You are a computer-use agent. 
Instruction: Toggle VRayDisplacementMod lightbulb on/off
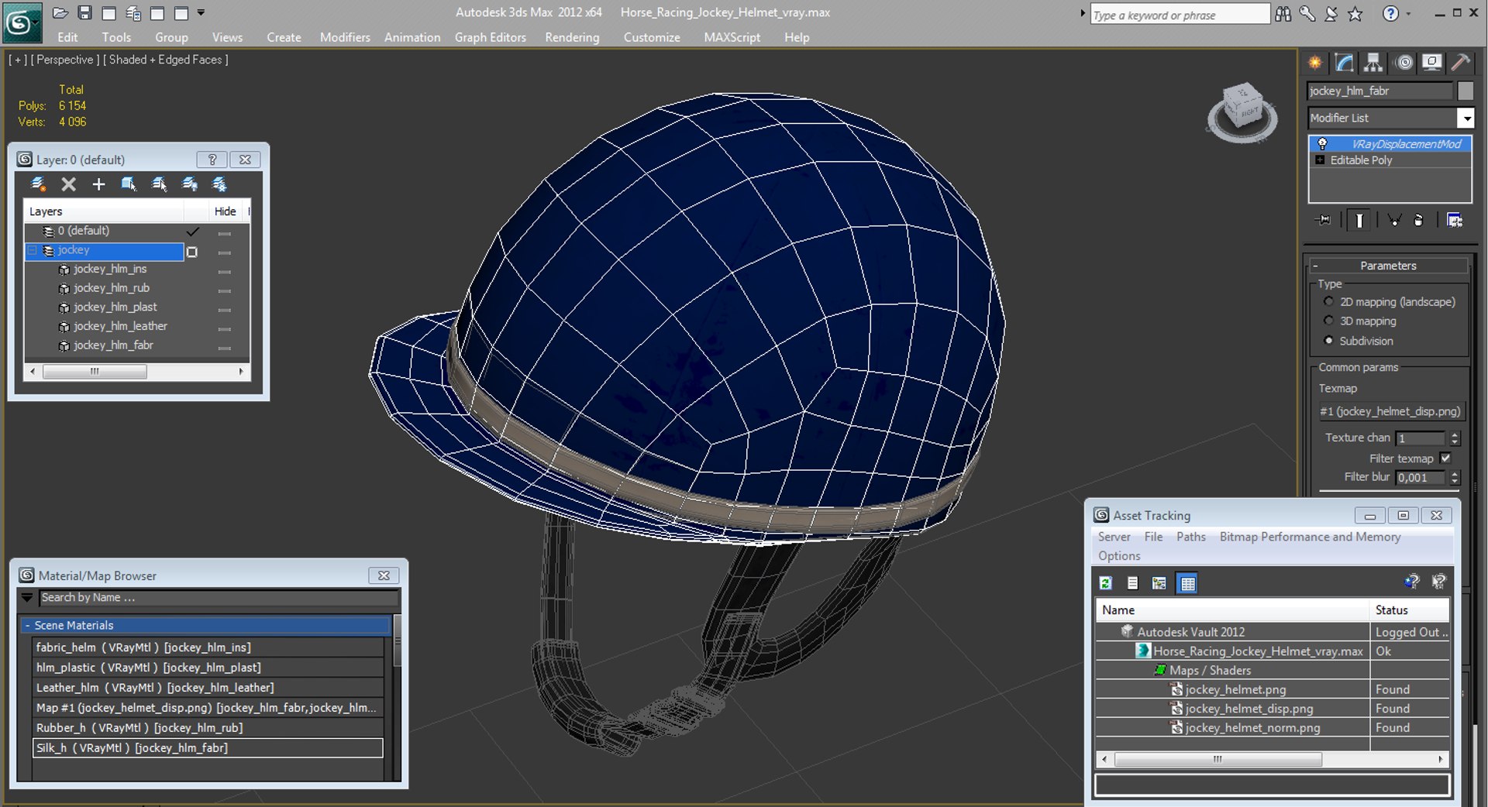coord(1322,144)
